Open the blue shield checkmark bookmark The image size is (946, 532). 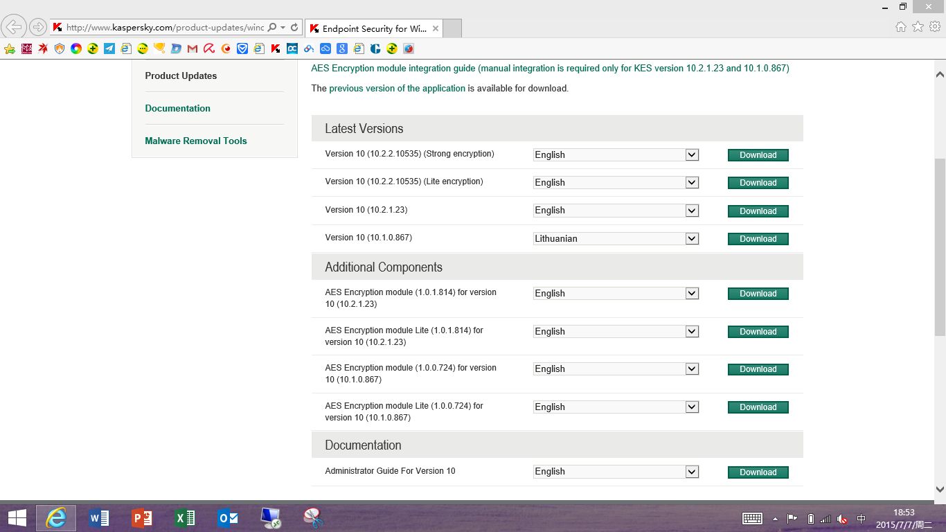242,48
